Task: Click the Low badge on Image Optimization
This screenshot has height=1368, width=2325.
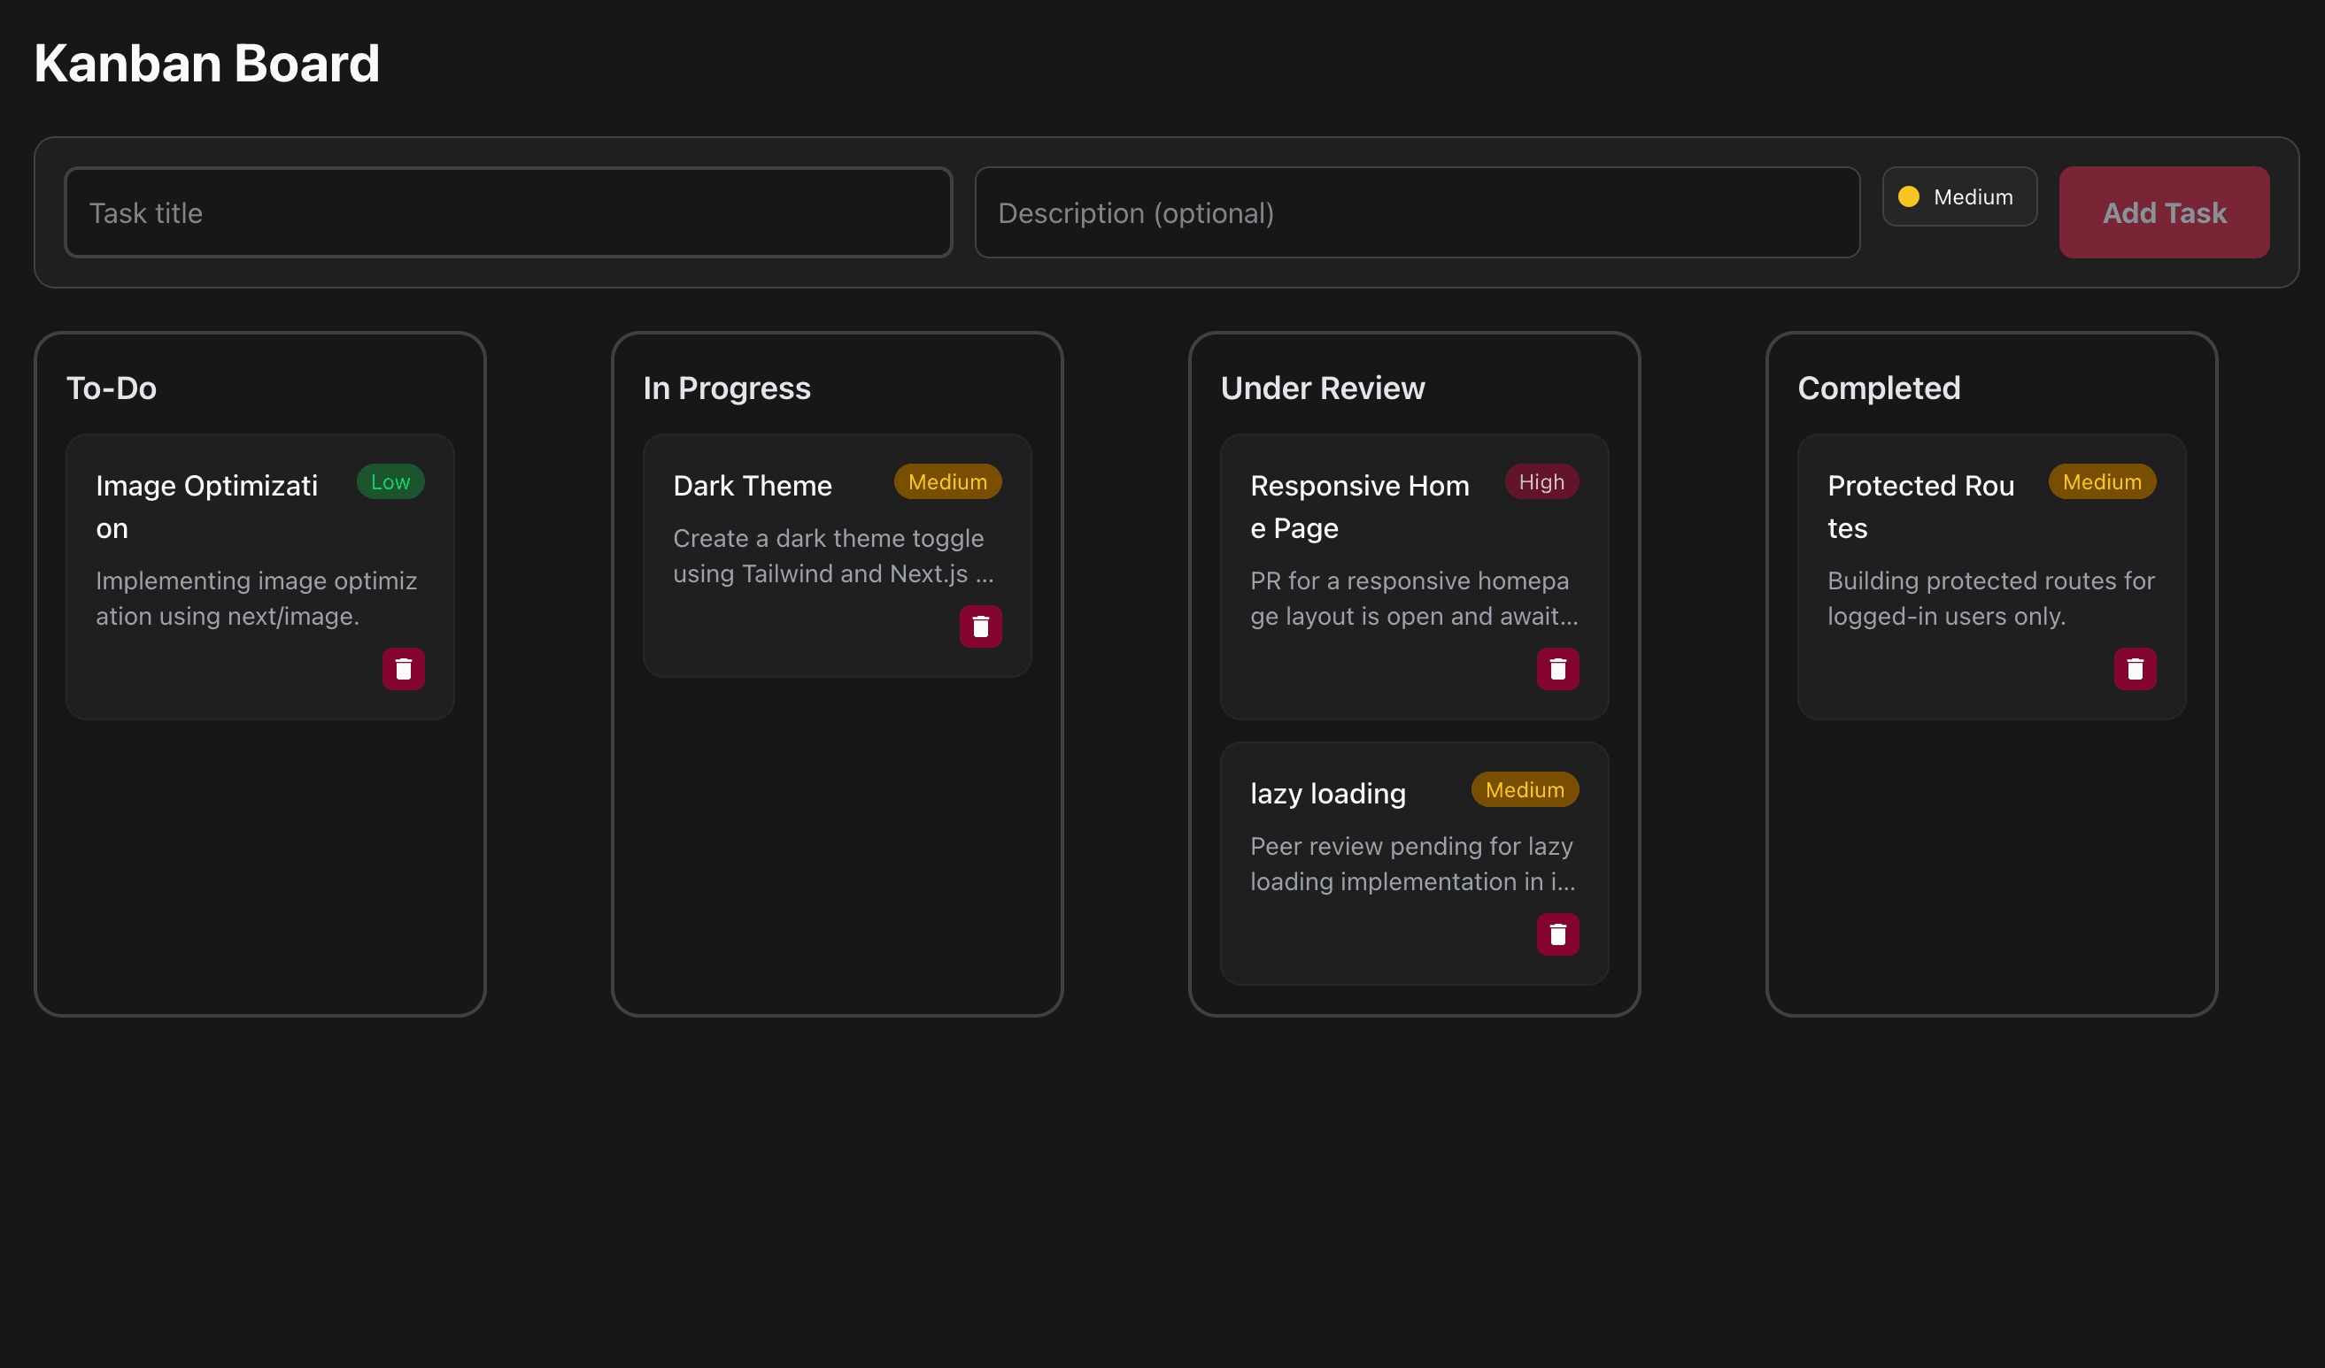Action: click(390, 481)
